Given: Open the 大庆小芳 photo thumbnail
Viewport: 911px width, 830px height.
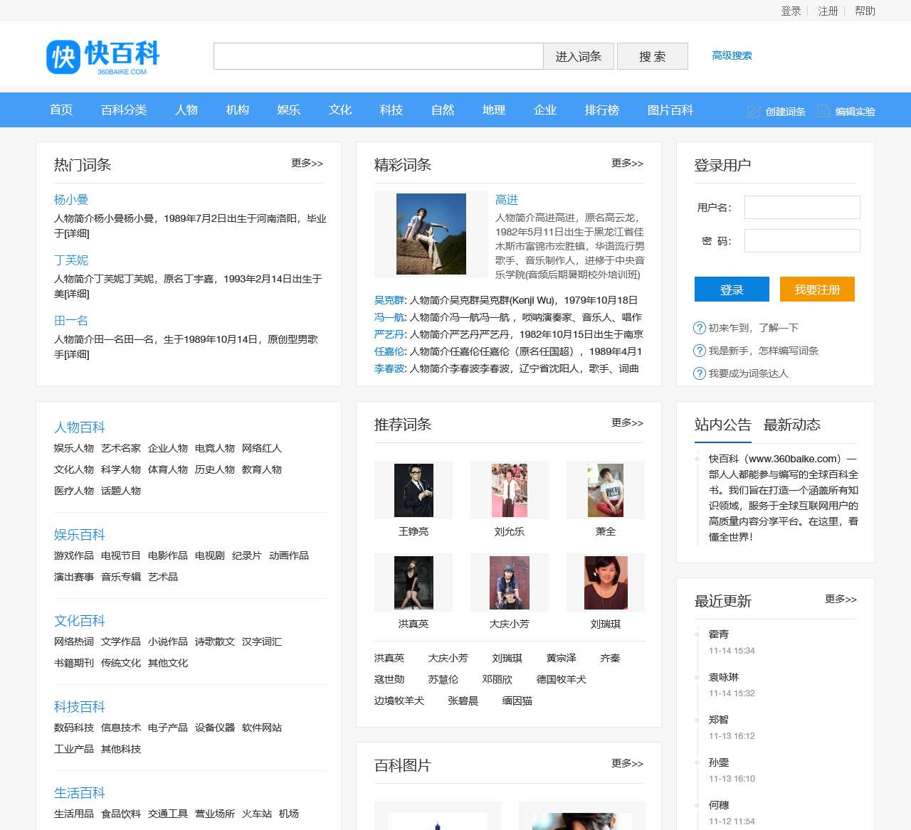Looking at the screenshot, I should click(510, 582).
